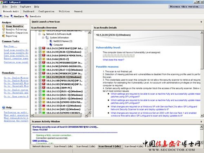Expand the Quick Launch a New Scan panel
The width and height of the screenshot is (204, 153).
point(201,22)
